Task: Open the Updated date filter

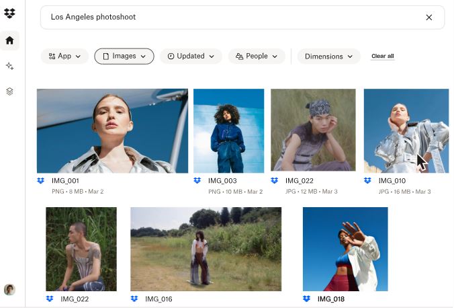Action: [191, 56]
